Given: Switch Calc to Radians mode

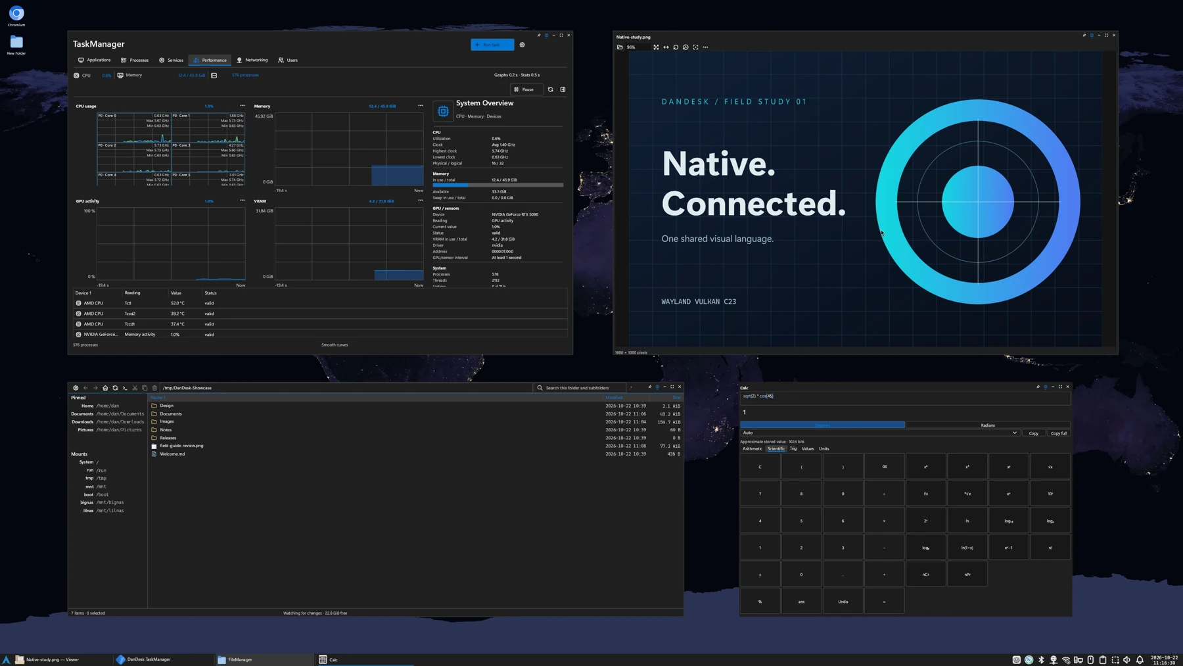Looking at the screenshot, I should click(988, 425).
